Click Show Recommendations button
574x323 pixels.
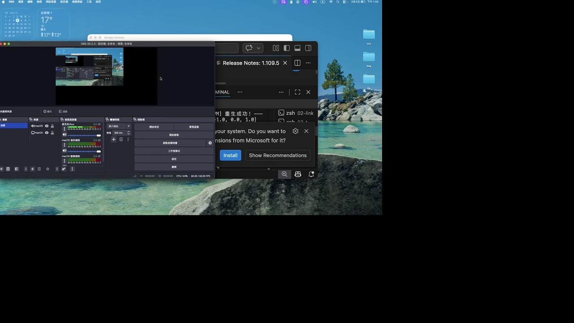point(278,155)
